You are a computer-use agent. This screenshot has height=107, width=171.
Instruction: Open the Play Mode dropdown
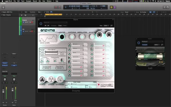click(59, 68)
